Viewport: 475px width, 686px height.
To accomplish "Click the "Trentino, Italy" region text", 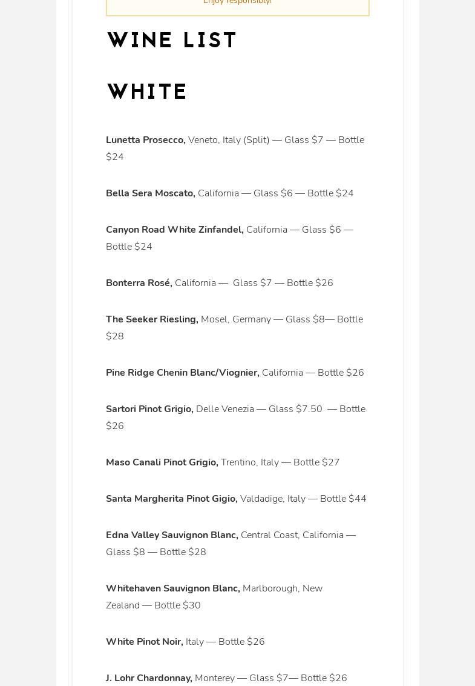I will (249, 462).
